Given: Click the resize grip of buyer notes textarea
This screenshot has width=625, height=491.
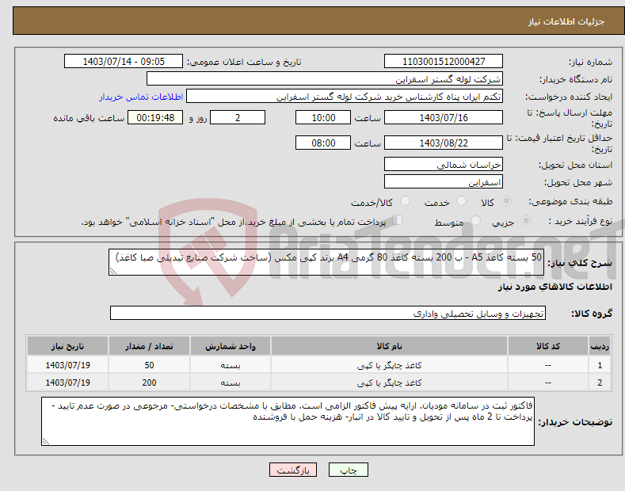Looking at the screenshot, I should (x=45, y=442).
